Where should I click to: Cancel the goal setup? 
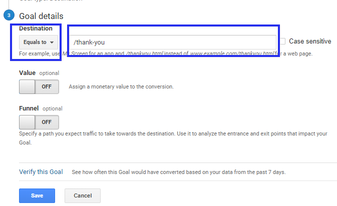tap(83, 195)
